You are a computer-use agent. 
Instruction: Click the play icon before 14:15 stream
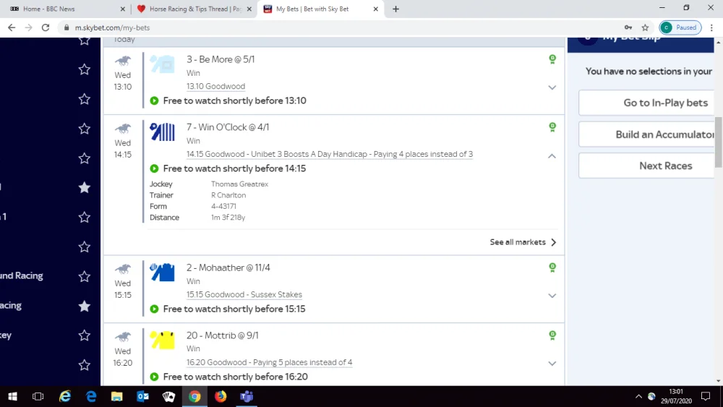[x=154, y=168]
